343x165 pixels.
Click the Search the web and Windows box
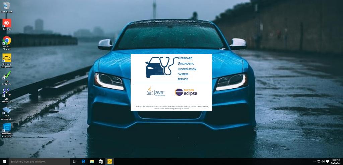point(40,162)
